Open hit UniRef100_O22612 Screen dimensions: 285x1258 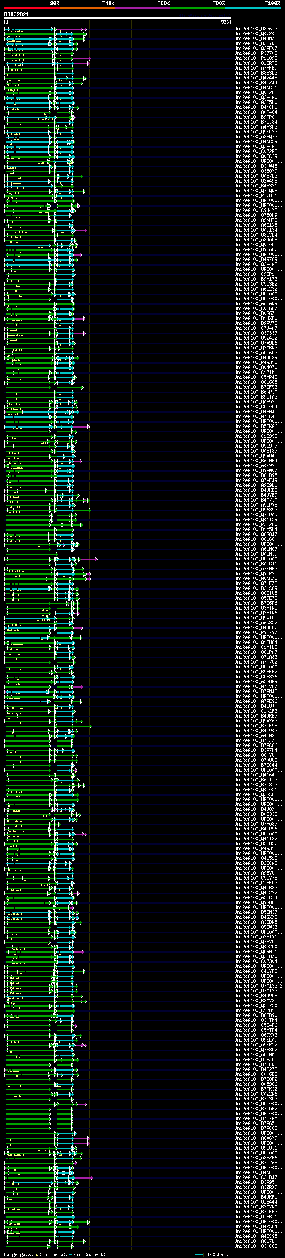256,29
